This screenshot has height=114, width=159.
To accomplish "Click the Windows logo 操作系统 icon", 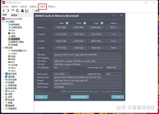I will [6, 74].
